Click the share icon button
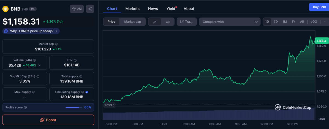The image size is (329, 129). (x=90, y=9)
